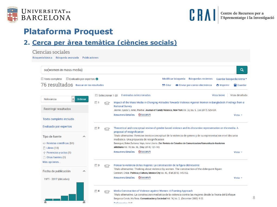Click the Libros source type icon
The height and width of the screenshot is (207, 277).
44,148
